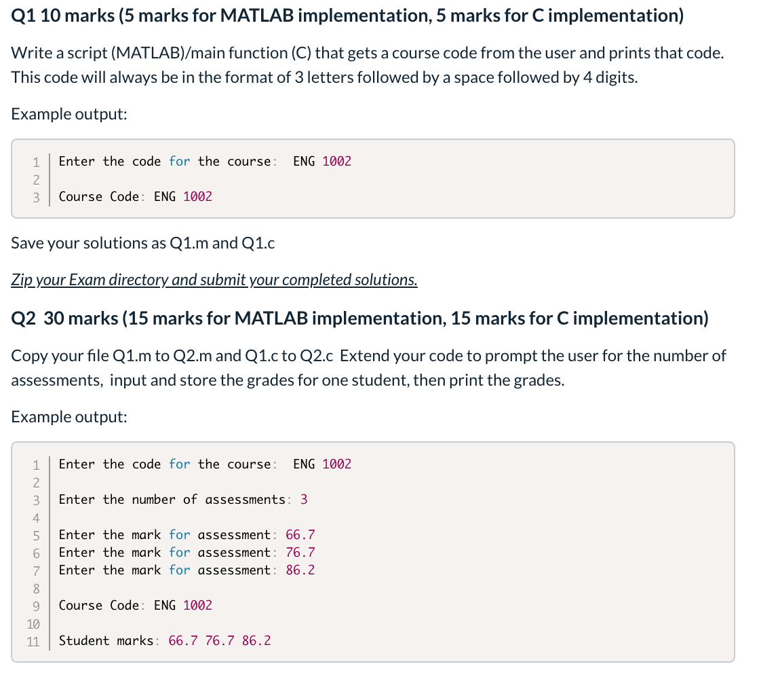Click "Course Code: ENG 1002" output line
The image size is (761, 679).
[135, 196]
